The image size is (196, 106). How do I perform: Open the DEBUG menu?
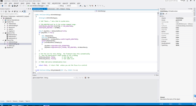pyautogui.click(x=28, y=3)
